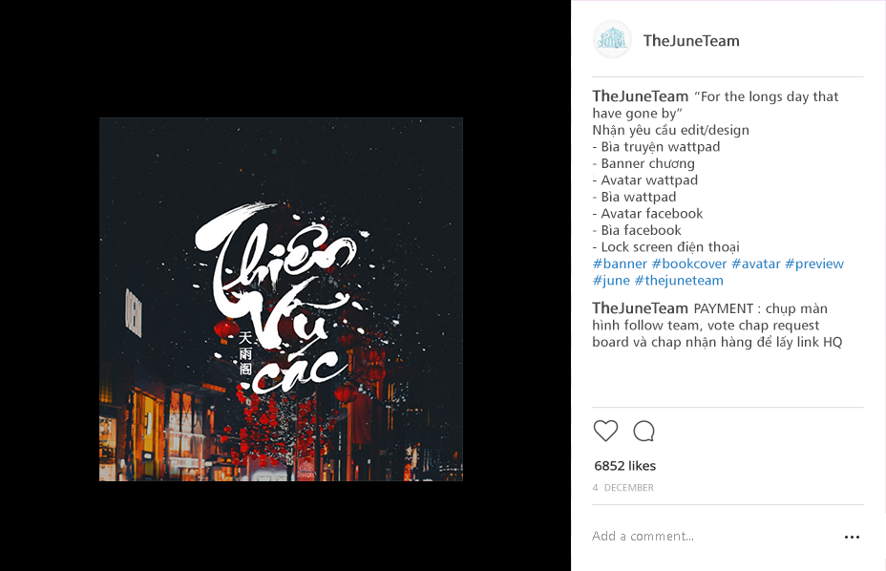The width and height of the screenshot is (886, 571).
Task: Open TheJuneTeam username in header
Action: coord(691,41)
